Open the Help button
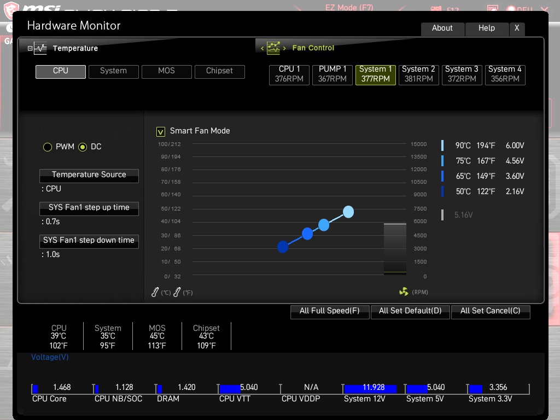Image resolution: width=560 pixels, height=420 pixels. pyautogui.click(x=487, y=28)
